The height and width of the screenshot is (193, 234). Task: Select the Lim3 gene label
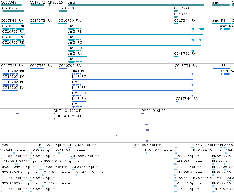pos(71,2)
